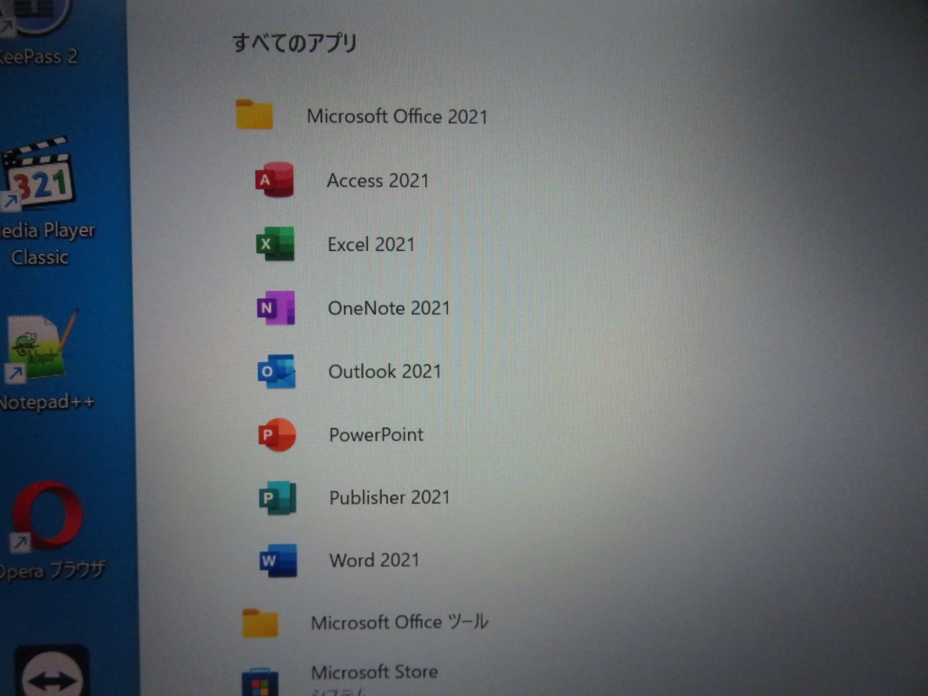928x696 pixels.
Task: Click the KeePass 2 label text
Action: pyautogui.click(x=38, y=56)
